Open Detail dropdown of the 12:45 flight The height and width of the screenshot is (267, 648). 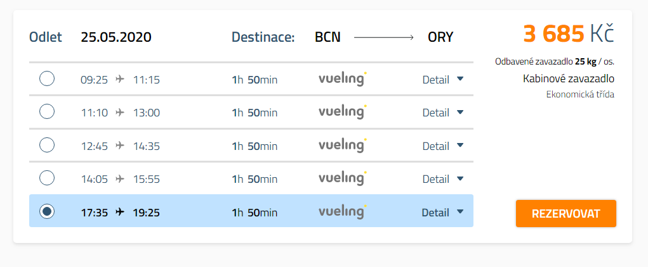pos(443,146)
